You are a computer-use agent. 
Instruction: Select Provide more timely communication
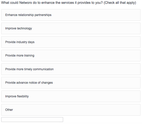click(x=71, y=69)
